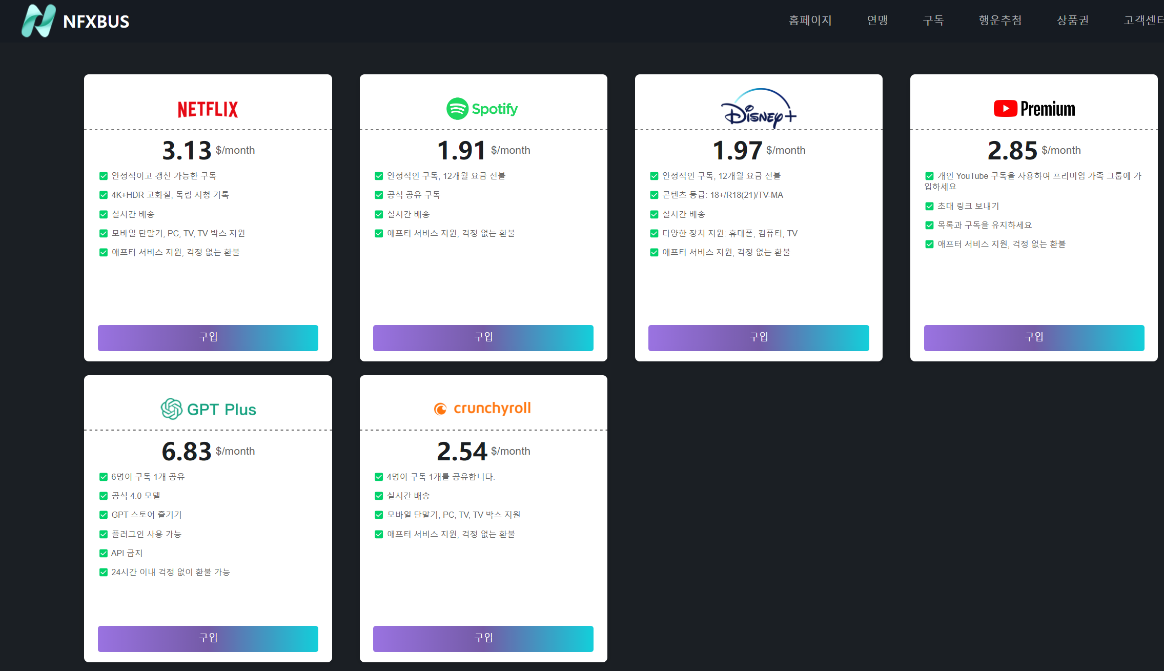Click the text 24시간 이내 걱정 없이 환불 가능

click(x=171, y=572)
